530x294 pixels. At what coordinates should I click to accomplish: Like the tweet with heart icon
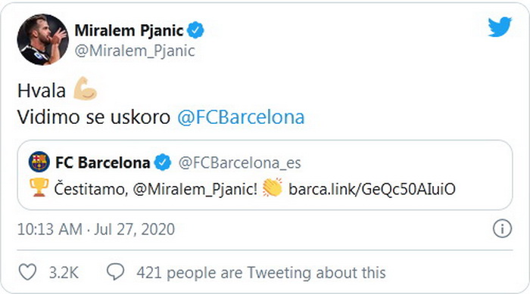[27, 272]
